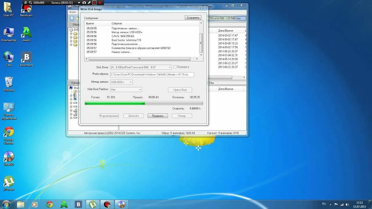372x209 pixels.
Task: Open the Панель управления desktop icon
Action: point(9,111)
